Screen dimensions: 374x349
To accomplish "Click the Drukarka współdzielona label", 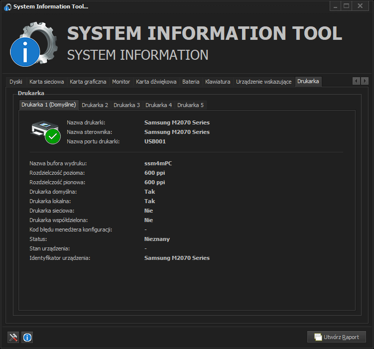I will 58,220.
